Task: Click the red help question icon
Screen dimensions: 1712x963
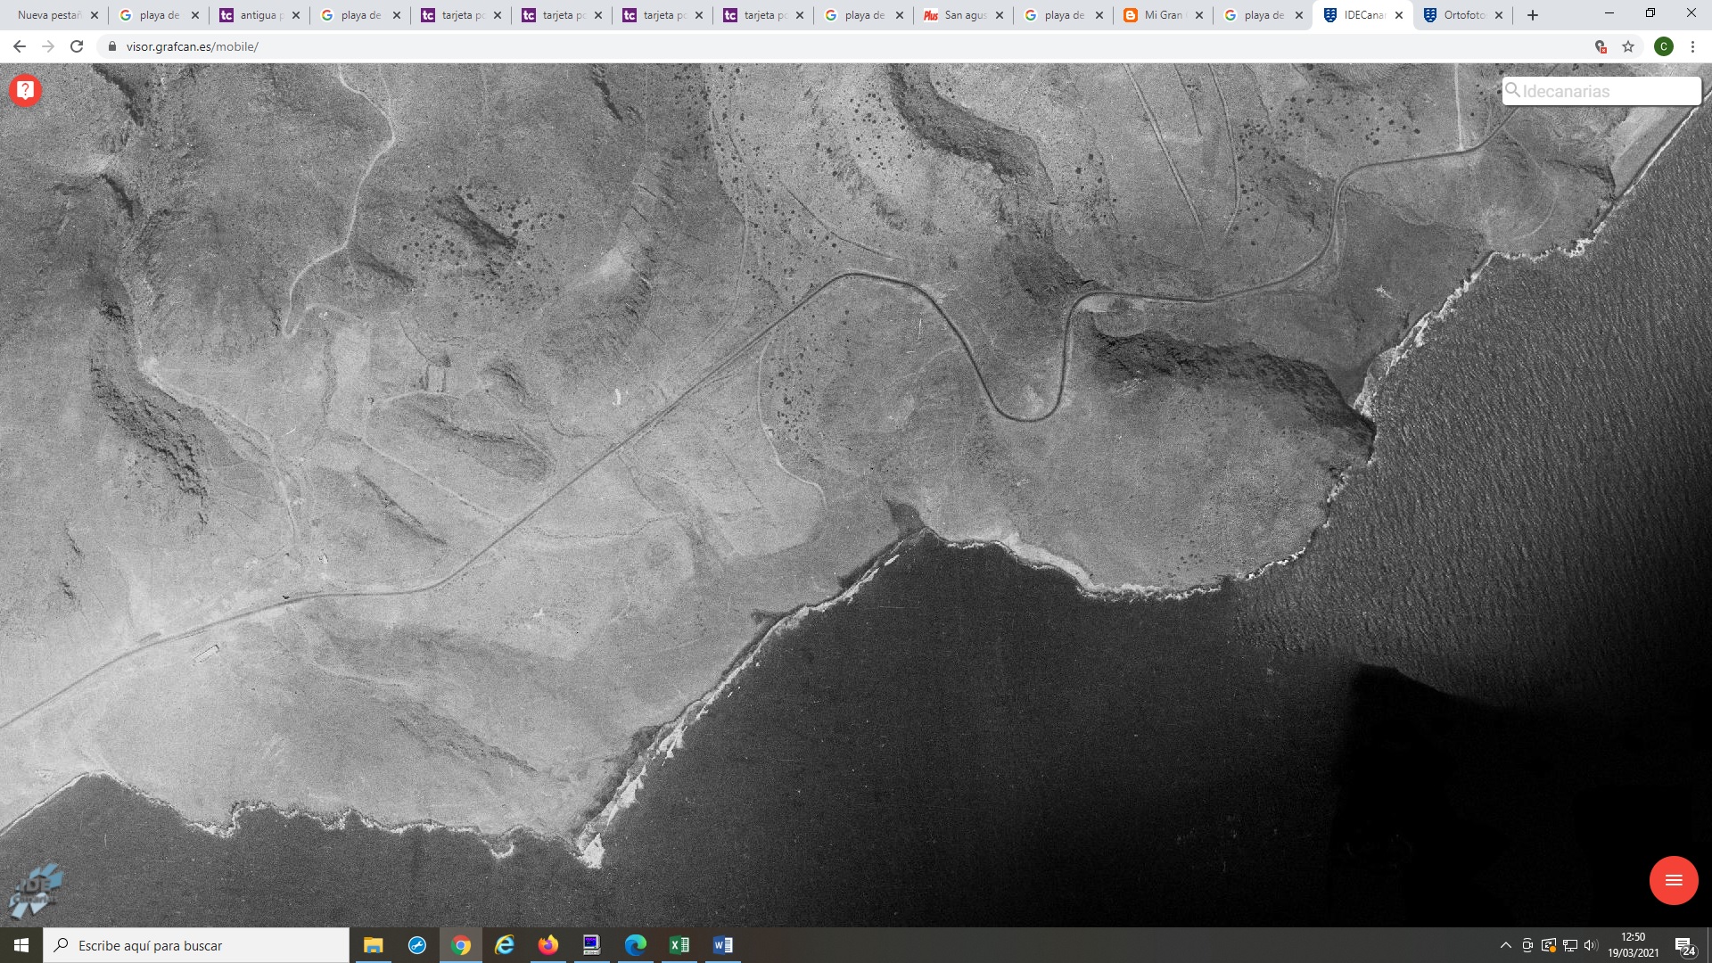Action: coord(25,90)
